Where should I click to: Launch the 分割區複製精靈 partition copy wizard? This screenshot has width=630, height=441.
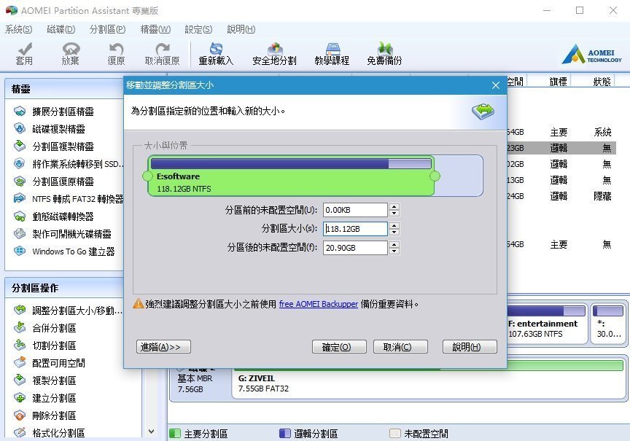pyautogui.click(x=63, y=147)
